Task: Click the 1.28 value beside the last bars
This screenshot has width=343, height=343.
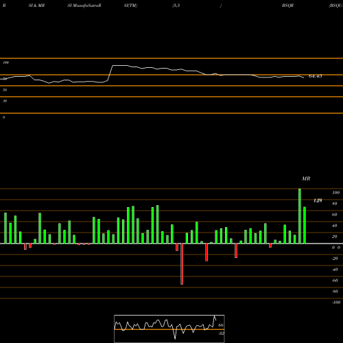Action: [318, 200]
